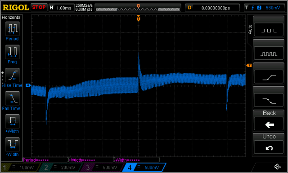The width and height of the screenshot is (288, 173).
Task: Click the RIGOL logo
Action: click(x=16, y=8)
